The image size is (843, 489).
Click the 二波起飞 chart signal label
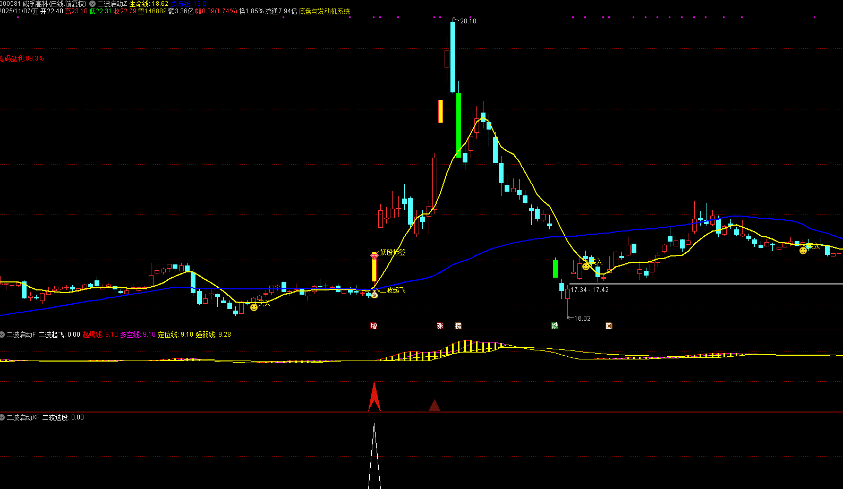click(x=393, y=290)
